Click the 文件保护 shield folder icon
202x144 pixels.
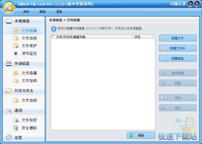point(16,46)
